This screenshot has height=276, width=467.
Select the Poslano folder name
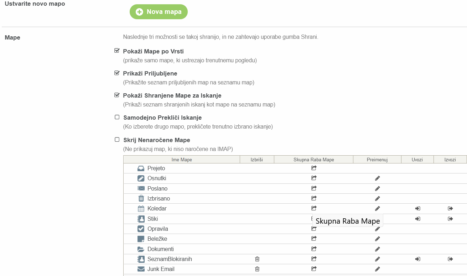point(157,188)
